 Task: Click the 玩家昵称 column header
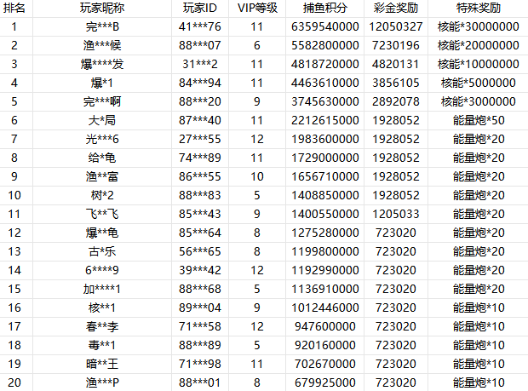click(x=102, y=8)
